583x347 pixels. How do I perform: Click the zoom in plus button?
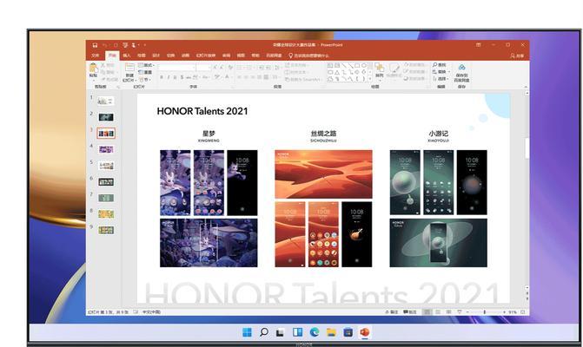tap(504, 312)
